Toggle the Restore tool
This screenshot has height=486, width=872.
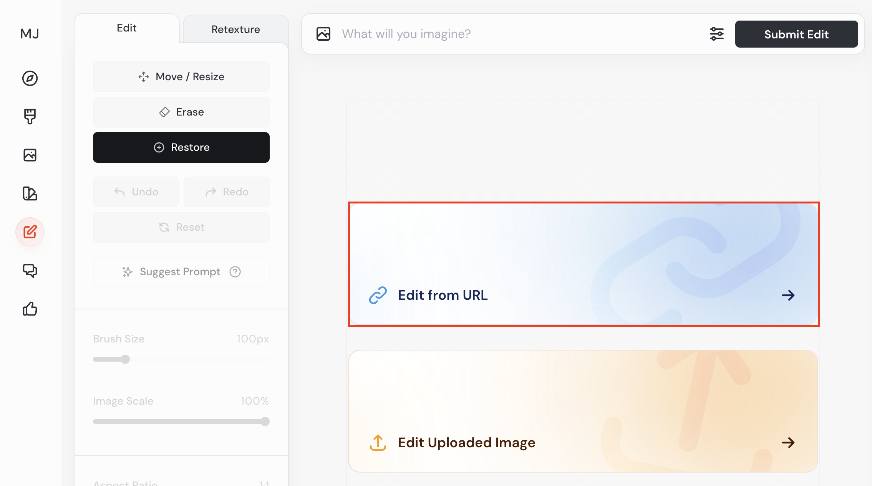[181, 147]
